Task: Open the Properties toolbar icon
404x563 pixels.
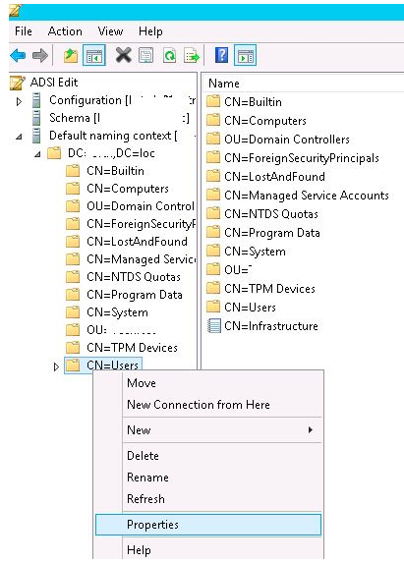Action: [146, 56]
